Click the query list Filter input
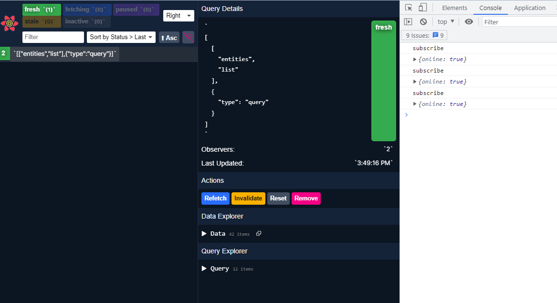 pos(53,37)
